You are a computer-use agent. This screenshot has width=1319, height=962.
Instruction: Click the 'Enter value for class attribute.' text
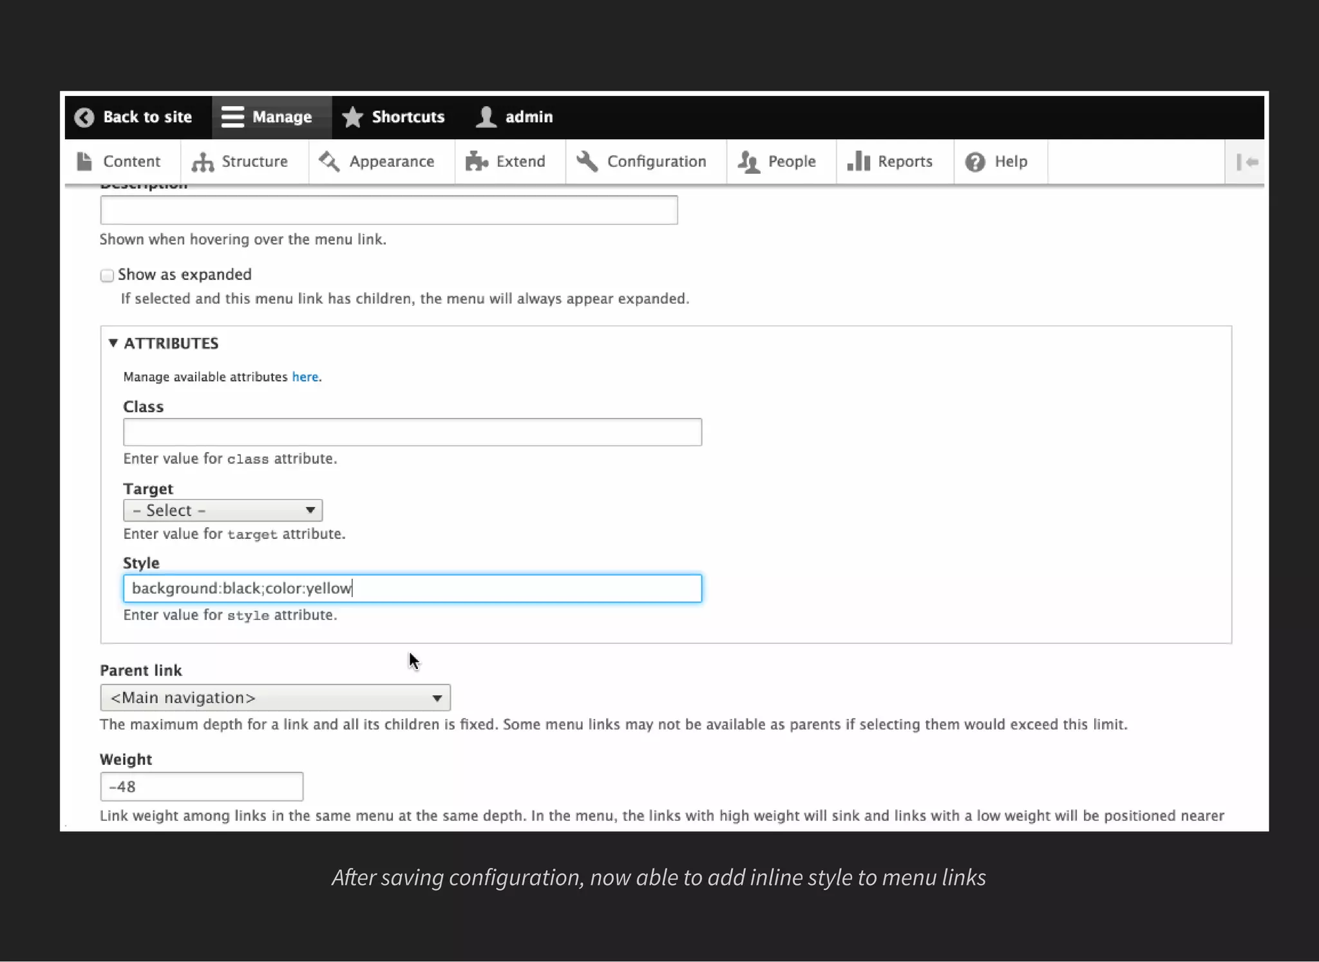click(x=230, y=459)
